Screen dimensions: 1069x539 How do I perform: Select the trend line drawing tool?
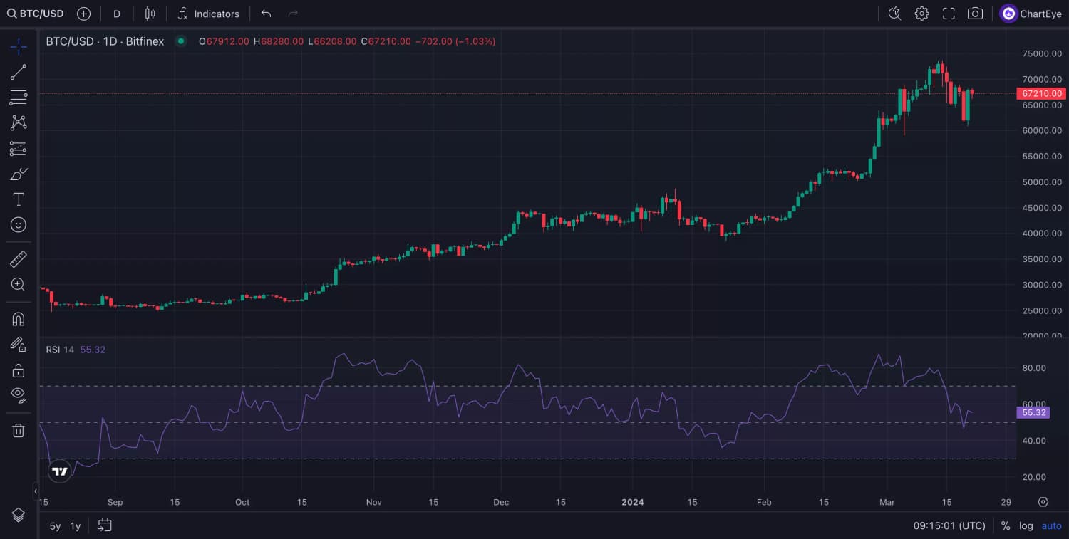coord(19,72)
